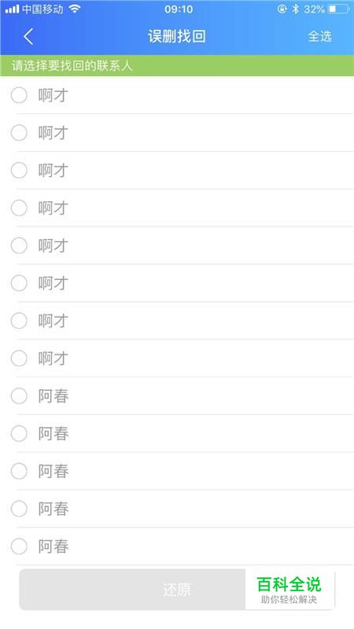Viewport: 354px width, 629px height.
Task: Select the last 啊才 contact radio button
Action: [x=19, y=359]
